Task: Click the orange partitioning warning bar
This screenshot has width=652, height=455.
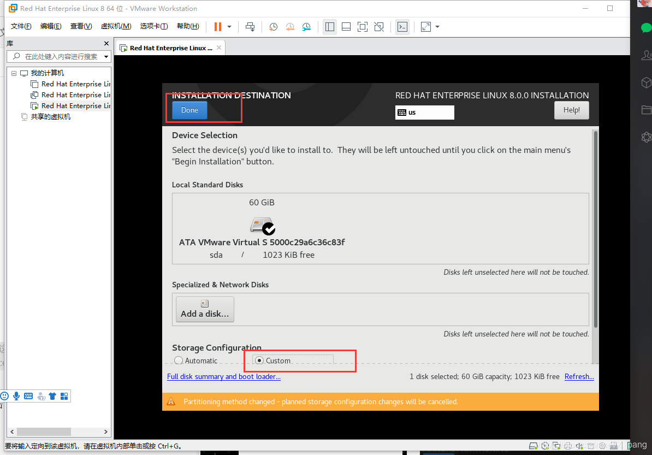Action: pos(381,402)
